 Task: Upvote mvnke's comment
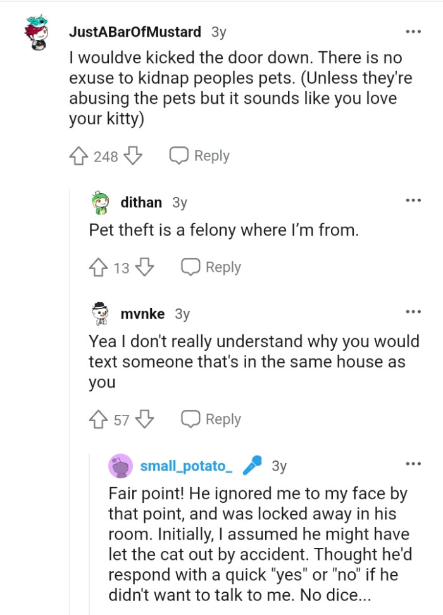click(x=99, y=419)
